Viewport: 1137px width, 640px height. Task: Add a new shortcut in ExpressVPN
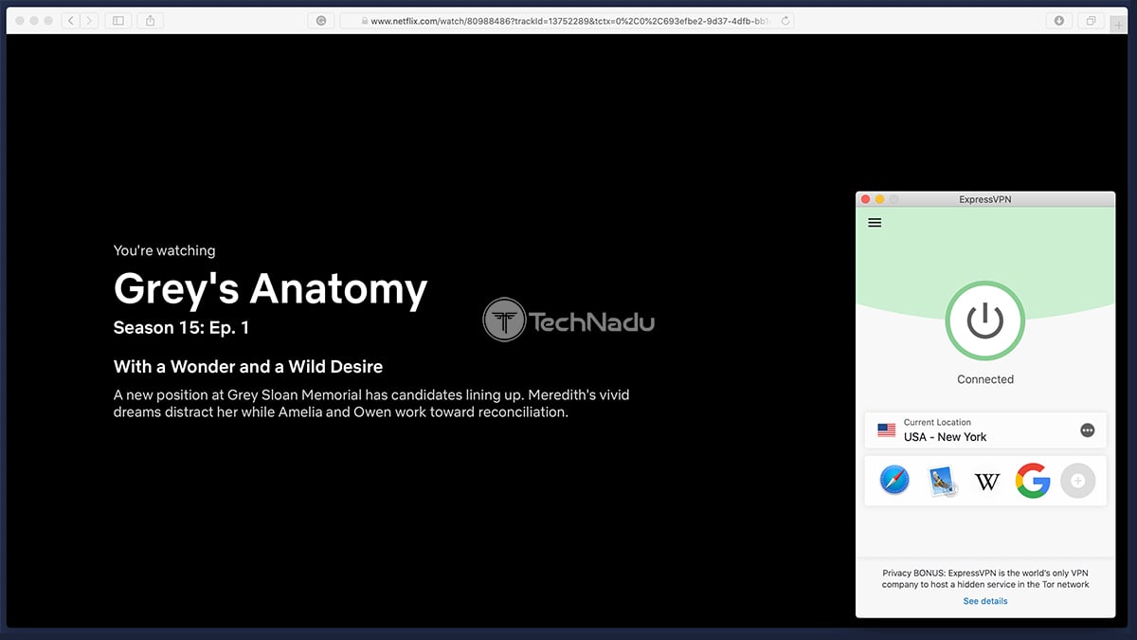pyautogui.click(x=1077, y=481)
